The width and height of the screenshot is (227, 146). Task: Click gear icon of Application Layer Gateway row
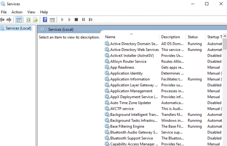pos(107,85)
